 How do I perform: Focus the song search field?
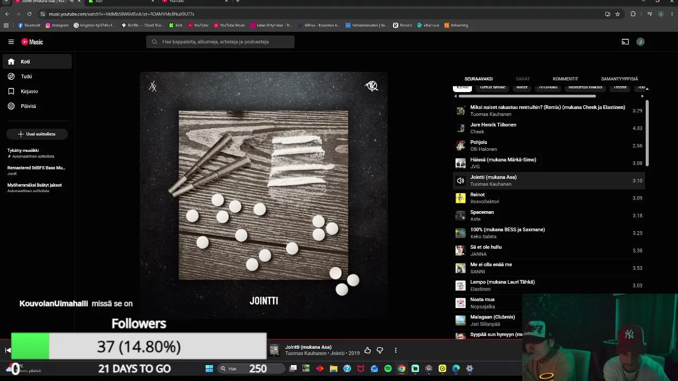click(220, 42)
